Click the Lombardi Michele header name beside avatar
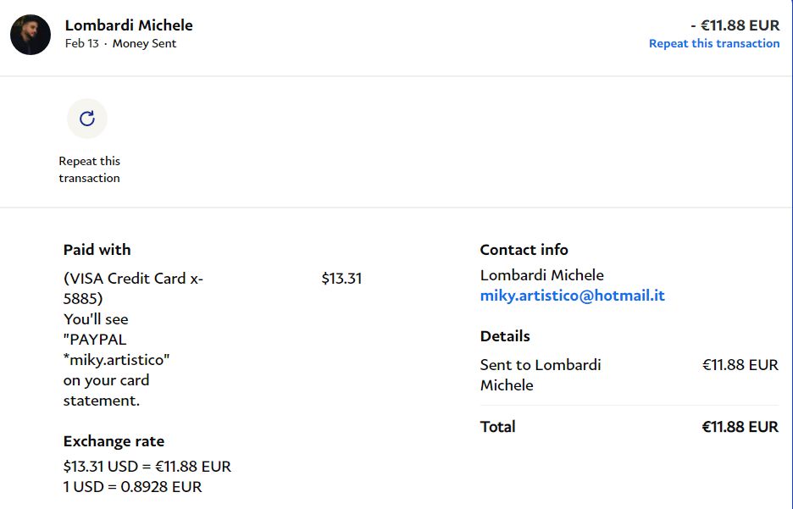The width and height of the screenshot is (793, 509). [129, 25]
